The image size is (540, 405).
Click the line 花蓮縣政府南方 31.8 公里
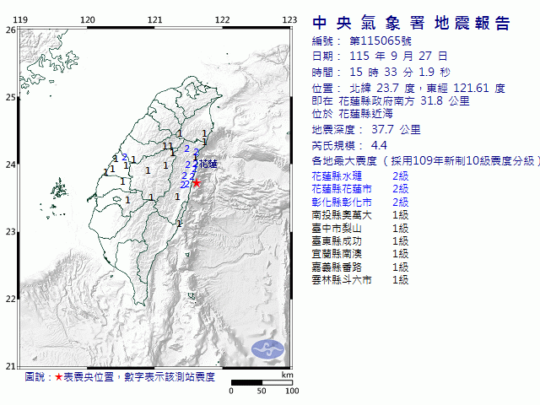click(404, 101)
